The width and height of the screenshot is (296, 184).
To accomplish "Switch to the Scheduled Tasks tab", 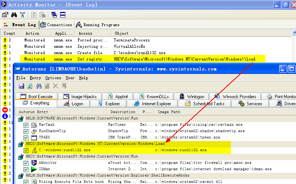I will click(x=204, y=103).
